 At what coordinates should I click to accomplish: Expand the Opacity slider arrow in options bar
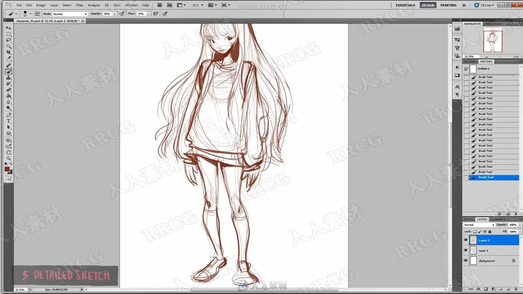click(x=115, y=14)
